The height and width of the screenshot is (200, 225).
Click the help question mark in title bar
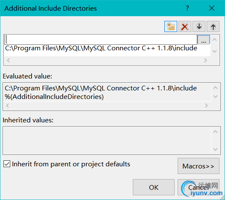187,8
